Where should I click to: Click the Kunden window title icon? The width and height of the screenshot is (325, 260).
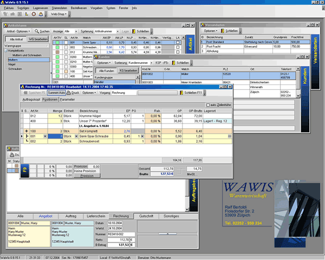click(x=96, y=57)
